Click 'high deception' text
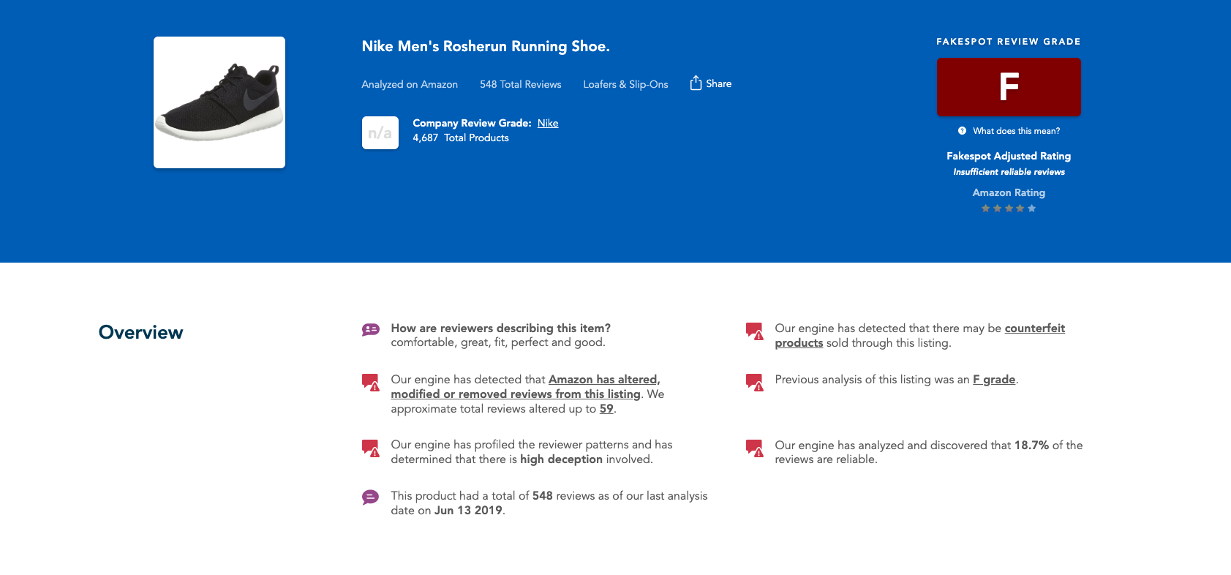This screenshot has width=1231, height=575. tap(561, 459)
